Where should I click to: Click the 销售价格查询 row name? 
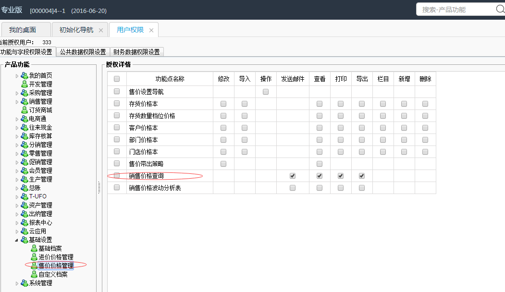point(146,176)
